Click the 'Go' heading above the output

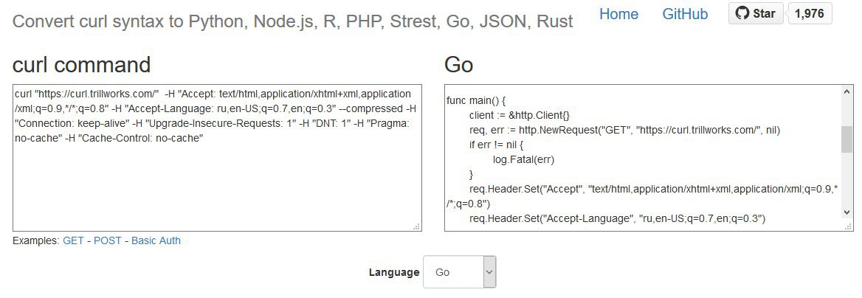458,64
